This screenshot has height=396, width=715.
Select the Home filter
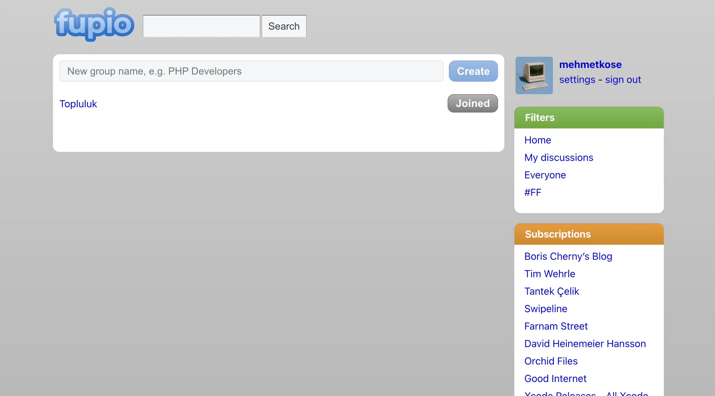(x=538, y=140)
